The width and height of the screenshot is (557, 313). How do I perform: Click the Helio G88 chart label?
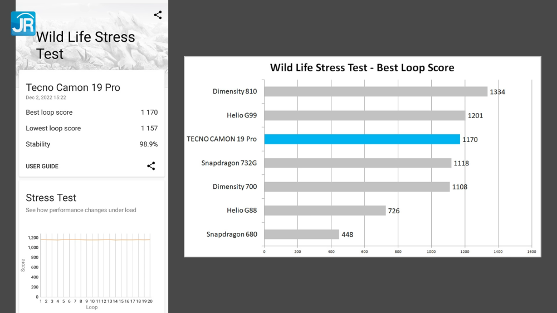click(x=242, y=211)
